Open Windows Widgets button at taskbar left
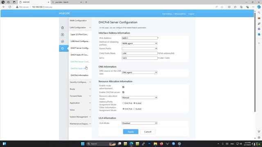 coord(5,144)
